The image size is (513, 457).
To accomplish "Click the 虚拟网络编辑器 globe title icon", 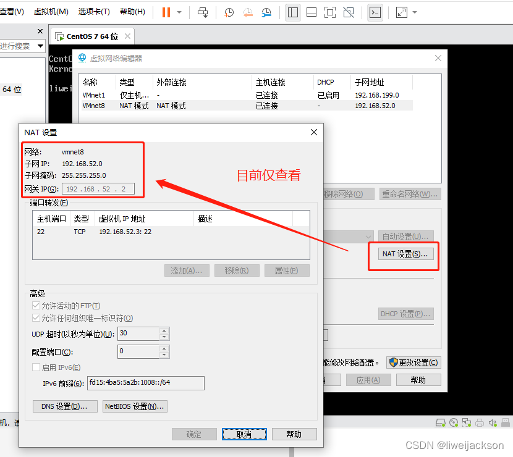I will pos(82,58).
